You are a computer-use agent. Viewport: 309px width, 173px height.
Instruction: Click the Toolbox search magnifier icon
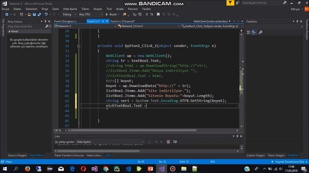pos(47,26)
